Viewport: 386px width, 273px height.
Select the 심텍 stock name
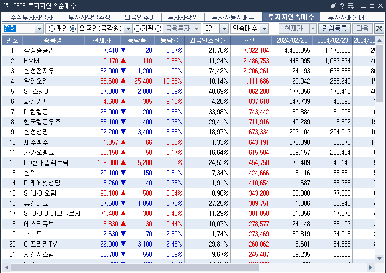click(30, 173)
